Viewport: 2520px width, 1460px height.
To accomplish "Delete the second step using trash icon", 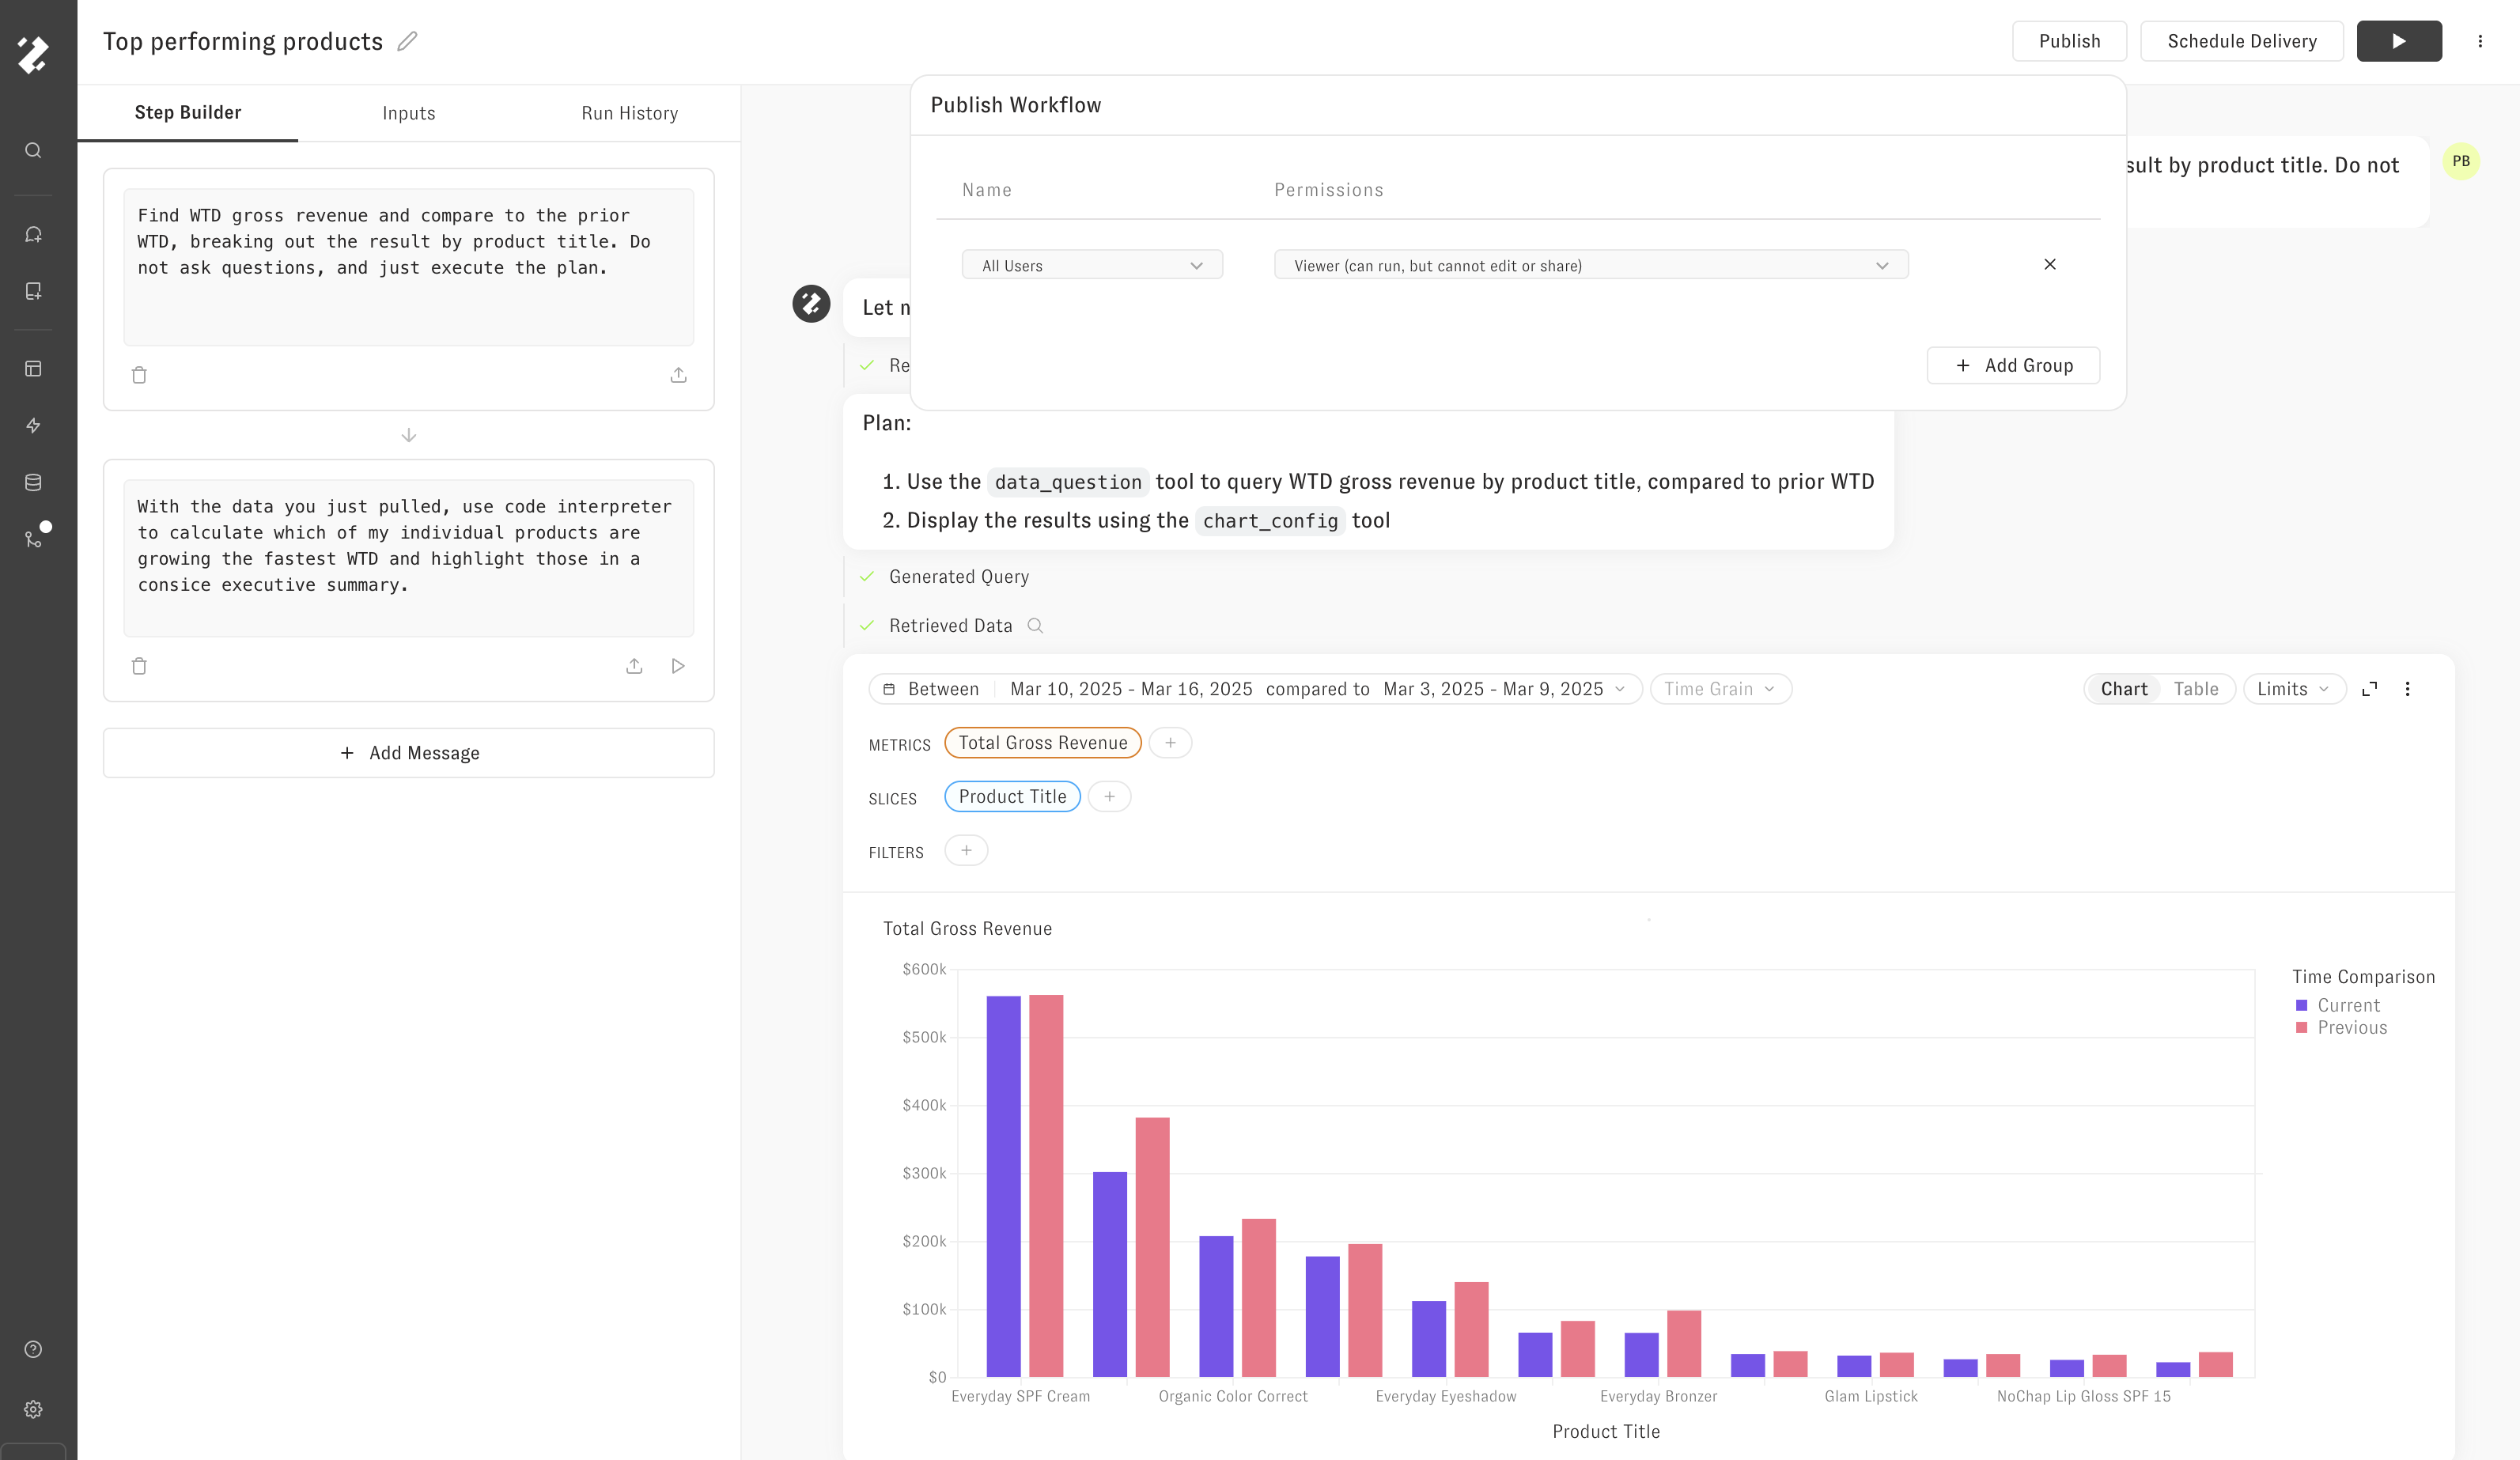I will point(139,666).
